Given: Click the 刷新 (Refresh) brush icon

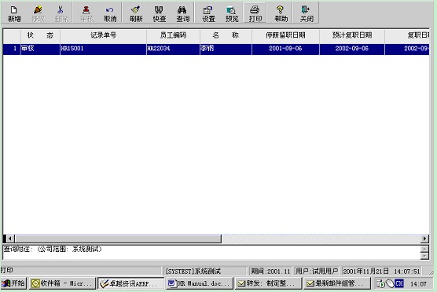Looking at the screenshot, I should point(136,13).
